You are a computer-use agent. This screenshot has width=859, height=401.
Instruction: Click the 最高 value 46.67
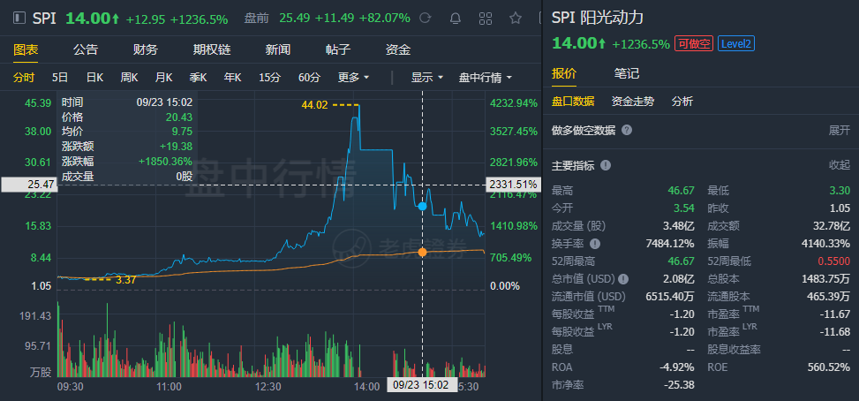pos(681,191)
